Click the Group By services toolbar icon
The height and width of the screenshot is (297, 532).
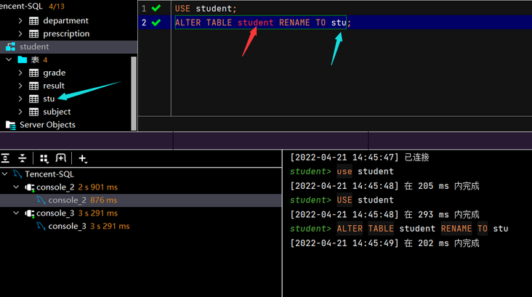click(x=44, y=158)
